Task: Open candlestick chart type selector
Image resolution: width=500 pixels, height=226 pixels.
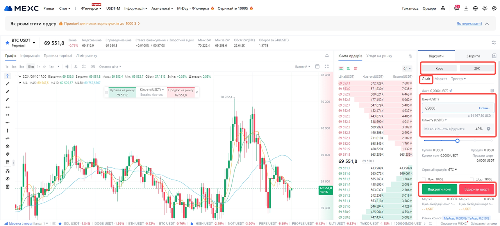Action: click(x=67, y=67)
